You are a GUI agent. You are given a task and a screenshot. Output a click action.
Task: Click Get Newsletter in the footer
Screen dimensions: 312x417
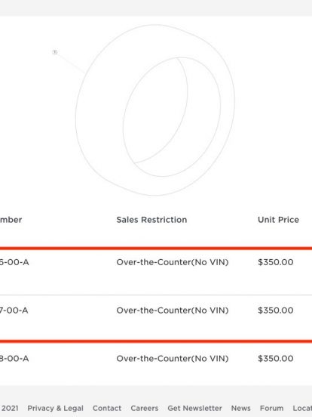194,408
